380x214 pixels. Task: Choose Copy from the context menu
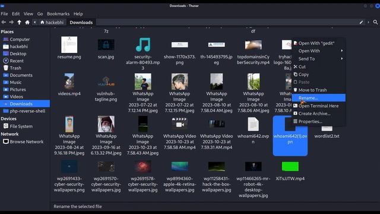pos(318,74)
